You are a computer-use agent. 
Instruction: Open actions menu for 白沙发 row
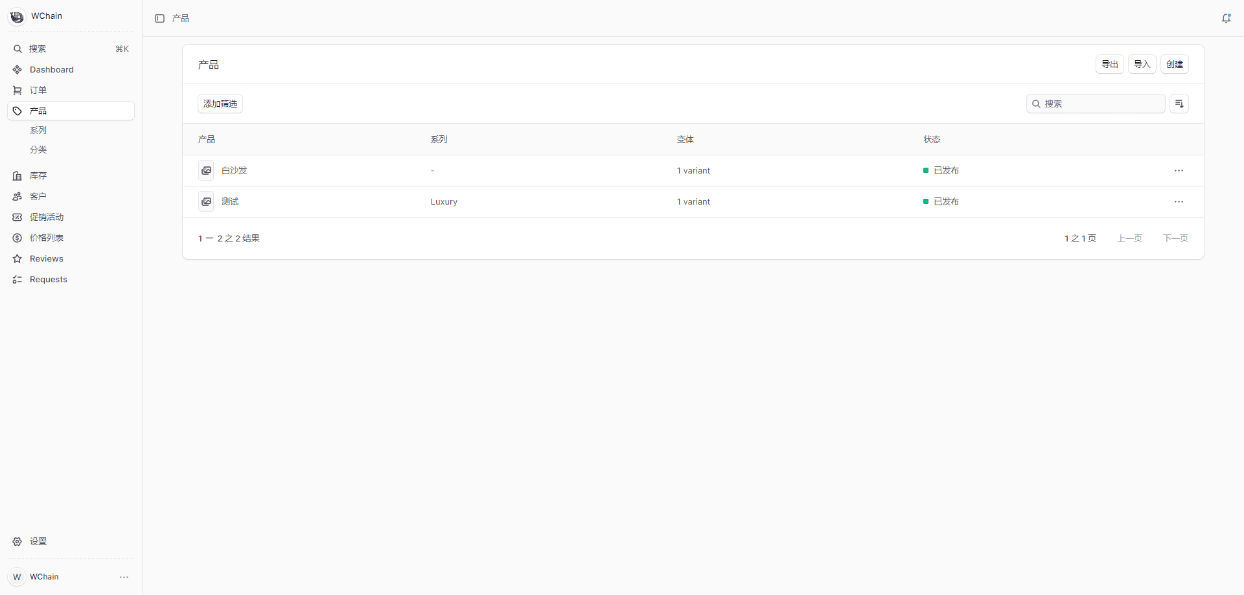tap(1179, 171)
